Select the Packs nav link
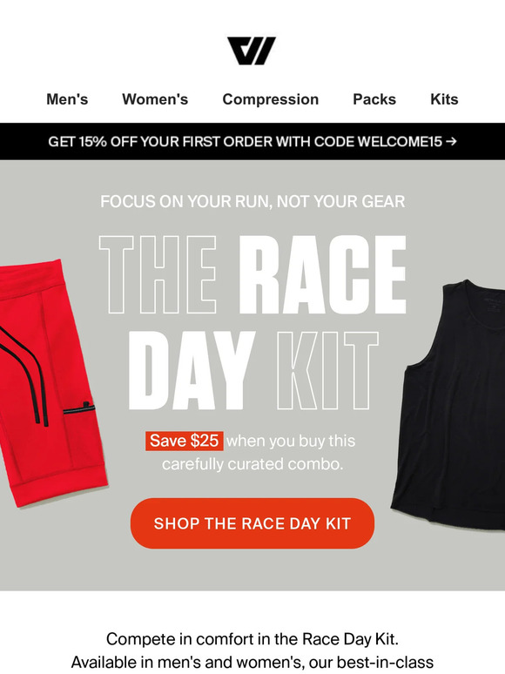This screenshot has width=505, height=674. point(374,99)
